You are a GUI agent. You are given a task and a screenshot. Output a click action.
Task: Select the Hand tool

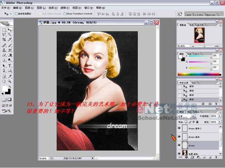click(4, 81)
